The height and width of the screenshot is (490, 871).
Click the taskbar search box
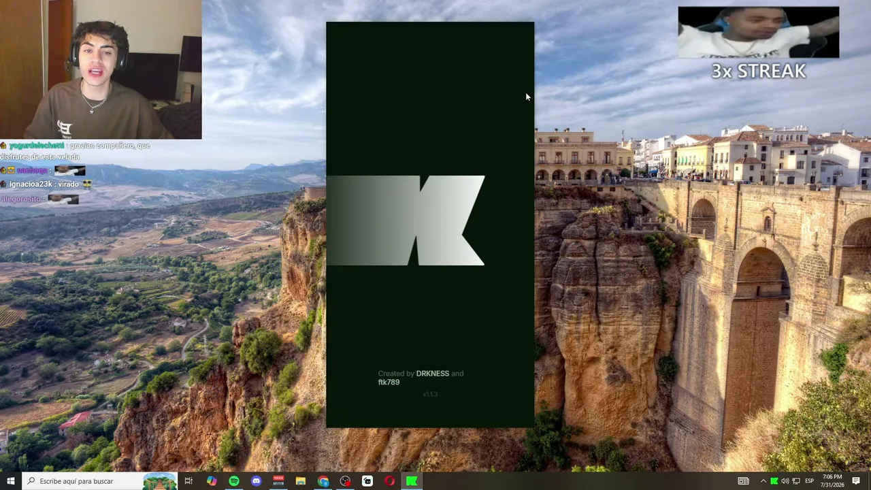point(99,481)
